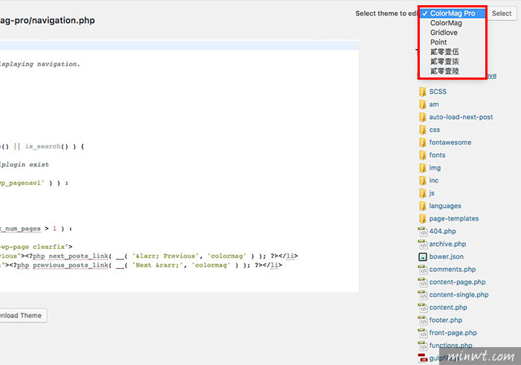Open bower.json file link
521x365 pixels.
[x=447, y=257]
